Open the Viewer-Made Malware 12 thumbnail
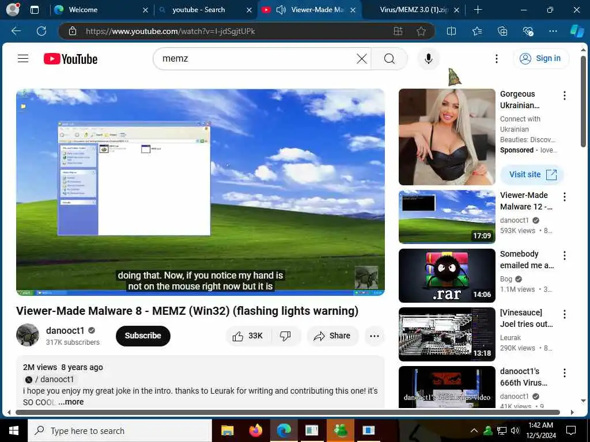The width and height of the screenshot is (590, 442). pos(447,217)
